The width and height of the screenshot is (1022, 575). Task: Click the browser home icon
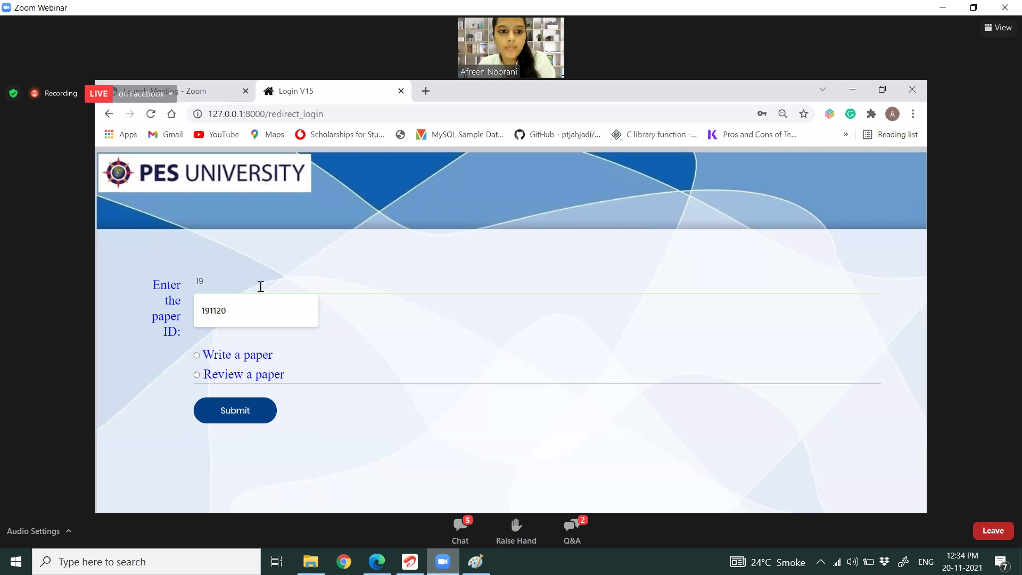[171, 114]
